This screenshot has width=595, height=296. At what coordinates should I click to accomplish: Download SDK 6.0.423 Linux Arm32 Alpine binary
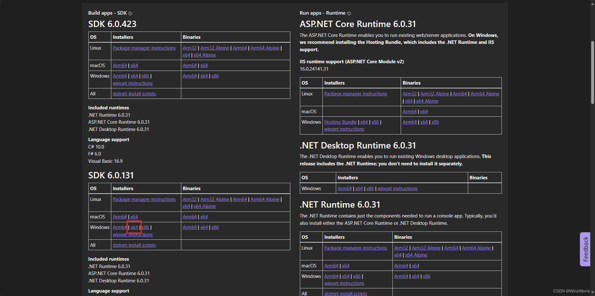point(215,48)
